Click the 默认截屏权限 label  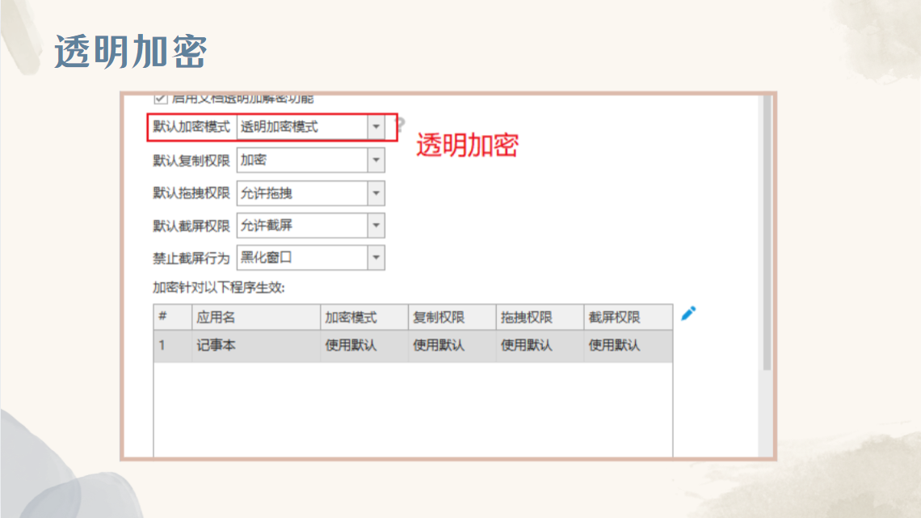(x=191, y=226)
